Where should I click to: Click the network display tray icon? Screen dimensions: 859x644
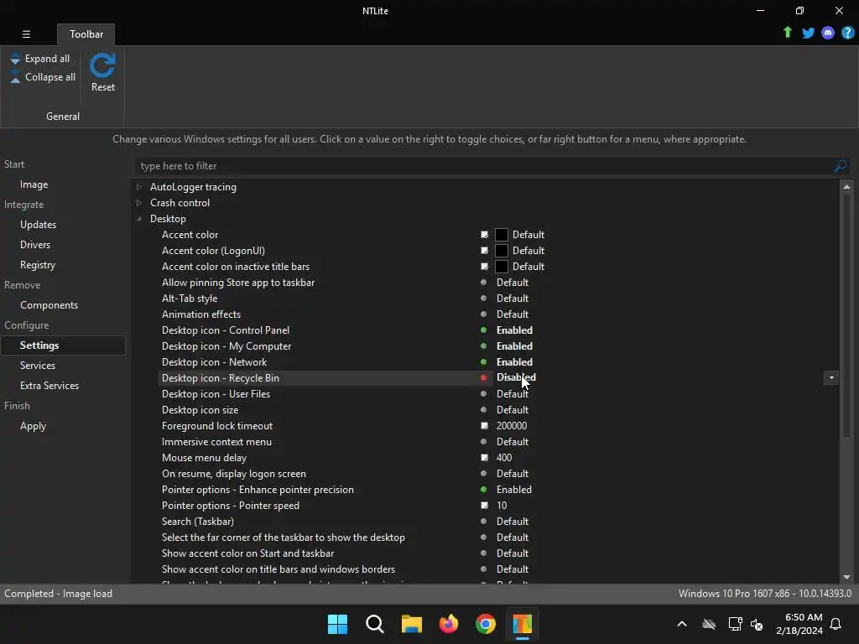735,624
